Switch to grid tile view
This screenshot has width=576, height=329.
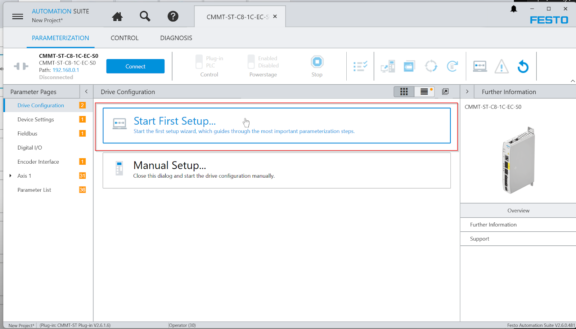pyautogui.click(x=404, y=92)
